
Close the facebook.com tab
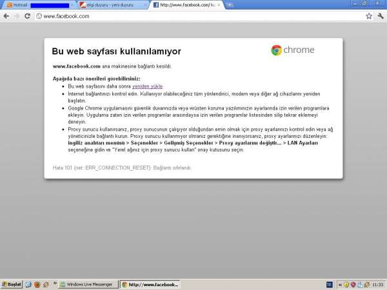219,5
